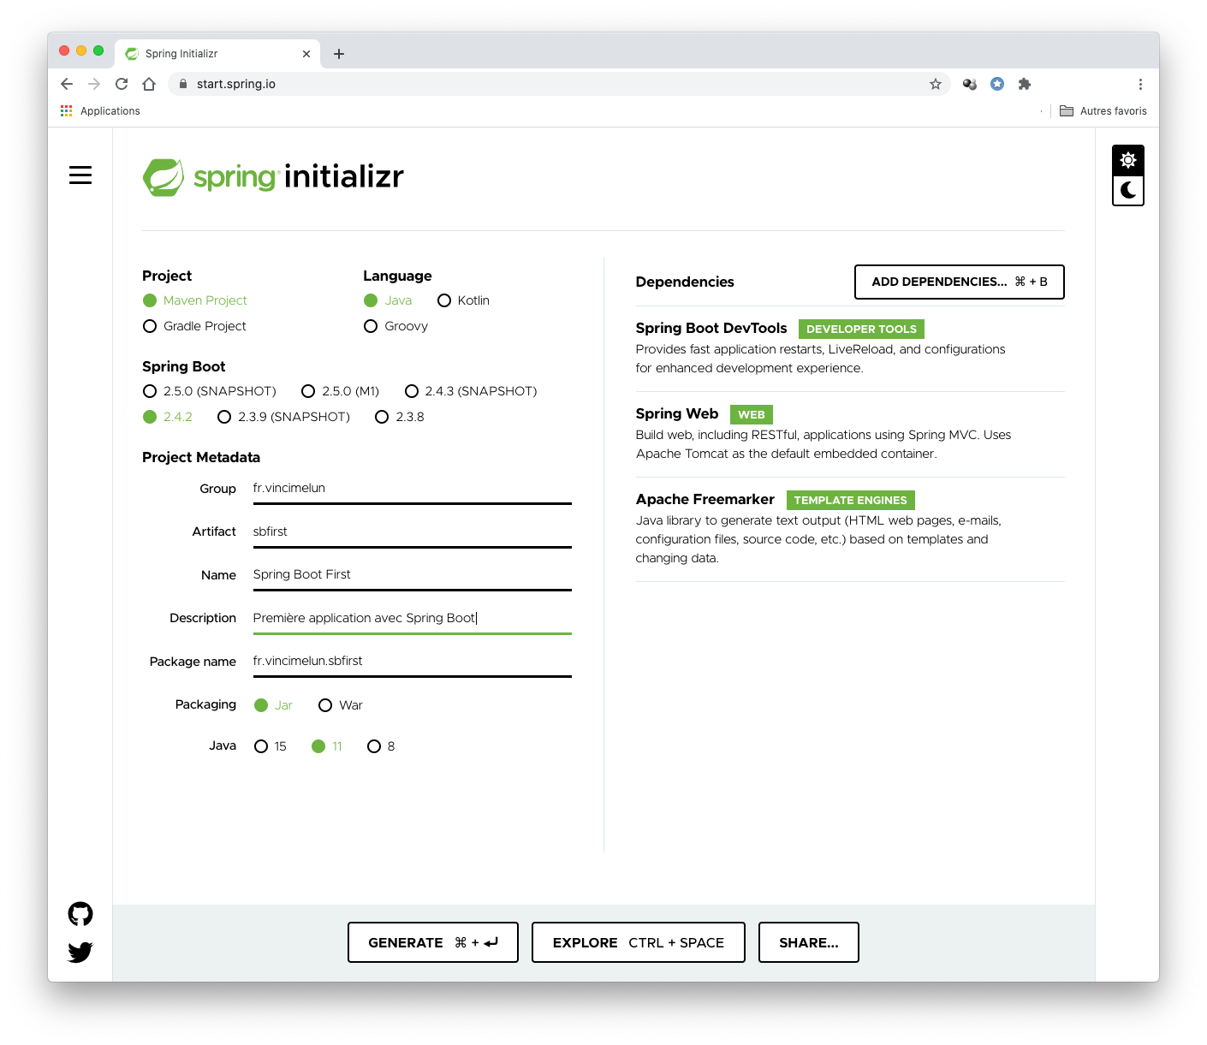Click the Apache Freemarker dependency entry
The width and height of the screenshot is (1207, 1045).
pyautogui.click(x=850, y=528)
